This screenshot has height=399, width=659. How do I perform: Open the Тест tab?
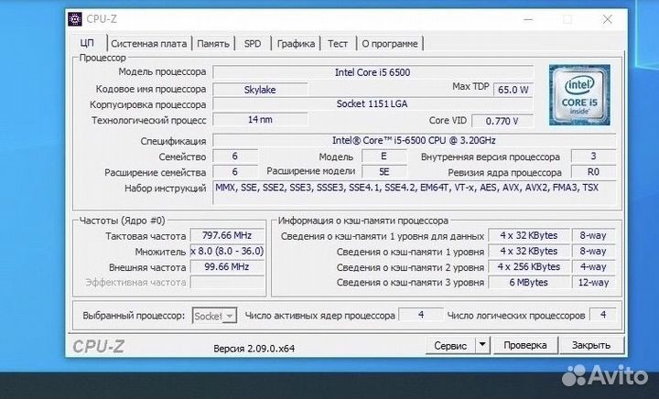338,44
